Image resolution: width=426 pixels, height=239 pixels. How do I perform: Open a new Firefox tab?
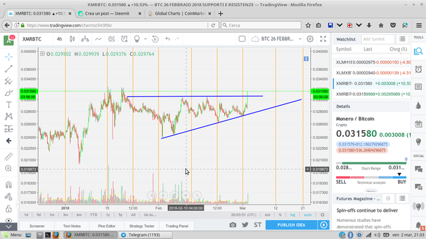point(220,13)
